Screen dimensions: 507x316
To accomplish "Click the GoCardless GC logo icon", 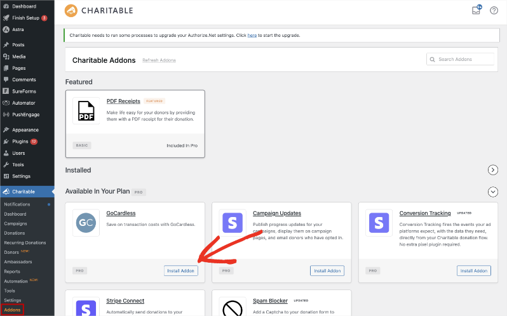I will (x=86, y=222).
